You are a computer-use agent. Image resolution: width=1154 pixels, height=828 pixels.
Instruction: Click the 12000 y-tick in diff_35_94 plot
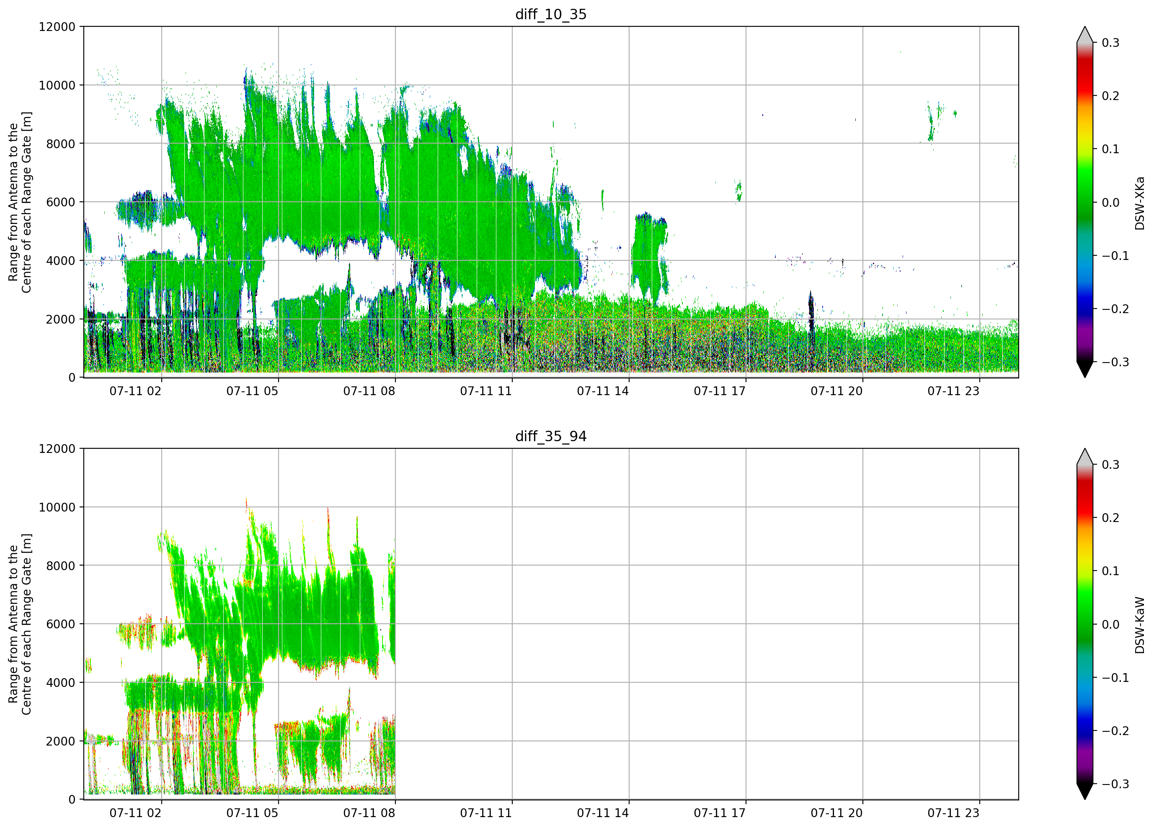click(x=57, y=449)
